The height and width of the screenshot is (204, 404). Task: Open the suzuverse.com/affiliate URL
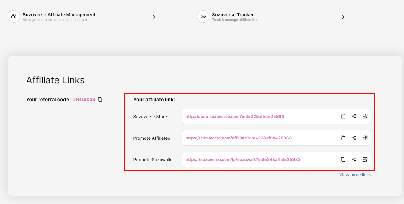238,138
